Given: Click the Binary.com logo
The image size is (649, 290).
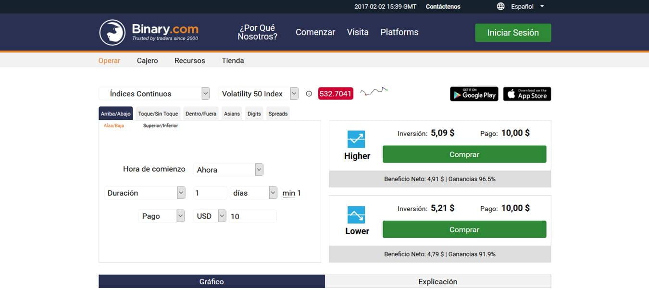Looking at the screenshot, I should point(149,32).
